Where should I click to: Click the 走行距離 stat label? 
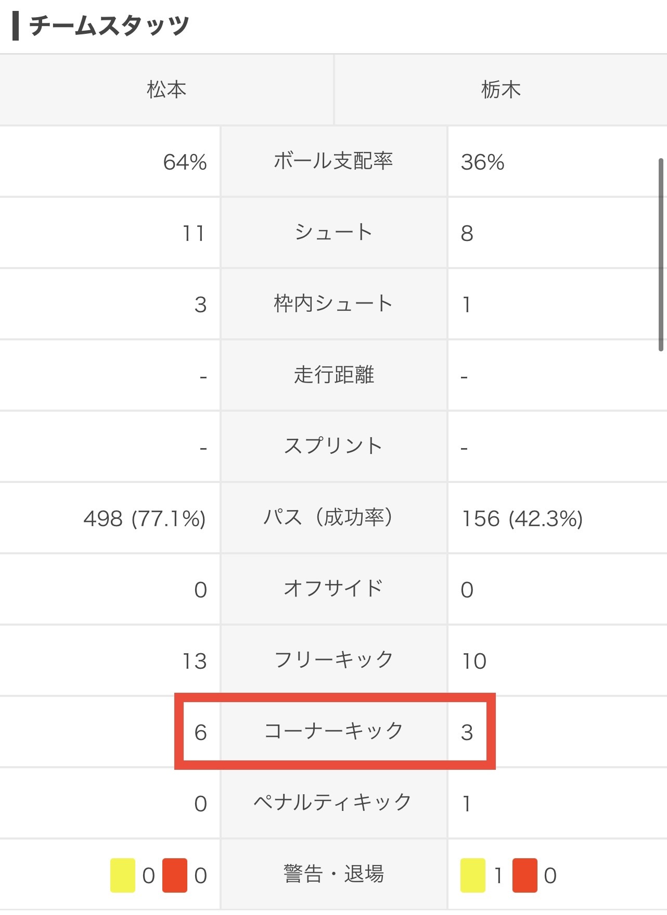(333, 375)
